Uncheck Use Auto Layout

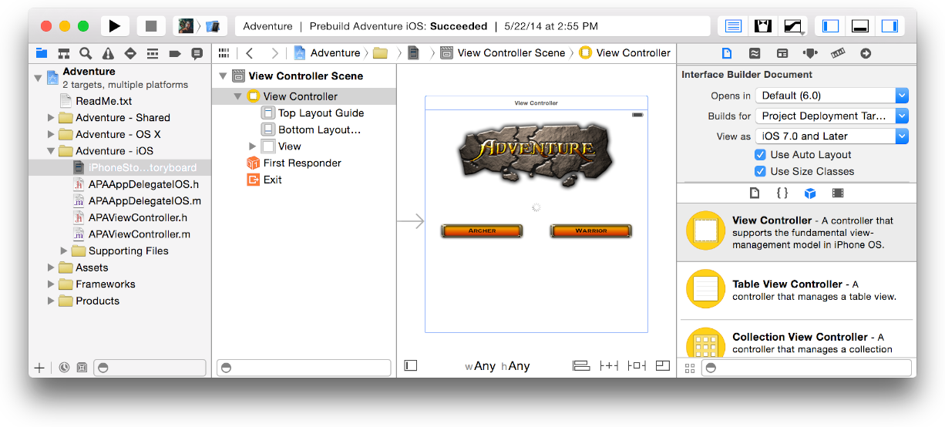(760, 155)
